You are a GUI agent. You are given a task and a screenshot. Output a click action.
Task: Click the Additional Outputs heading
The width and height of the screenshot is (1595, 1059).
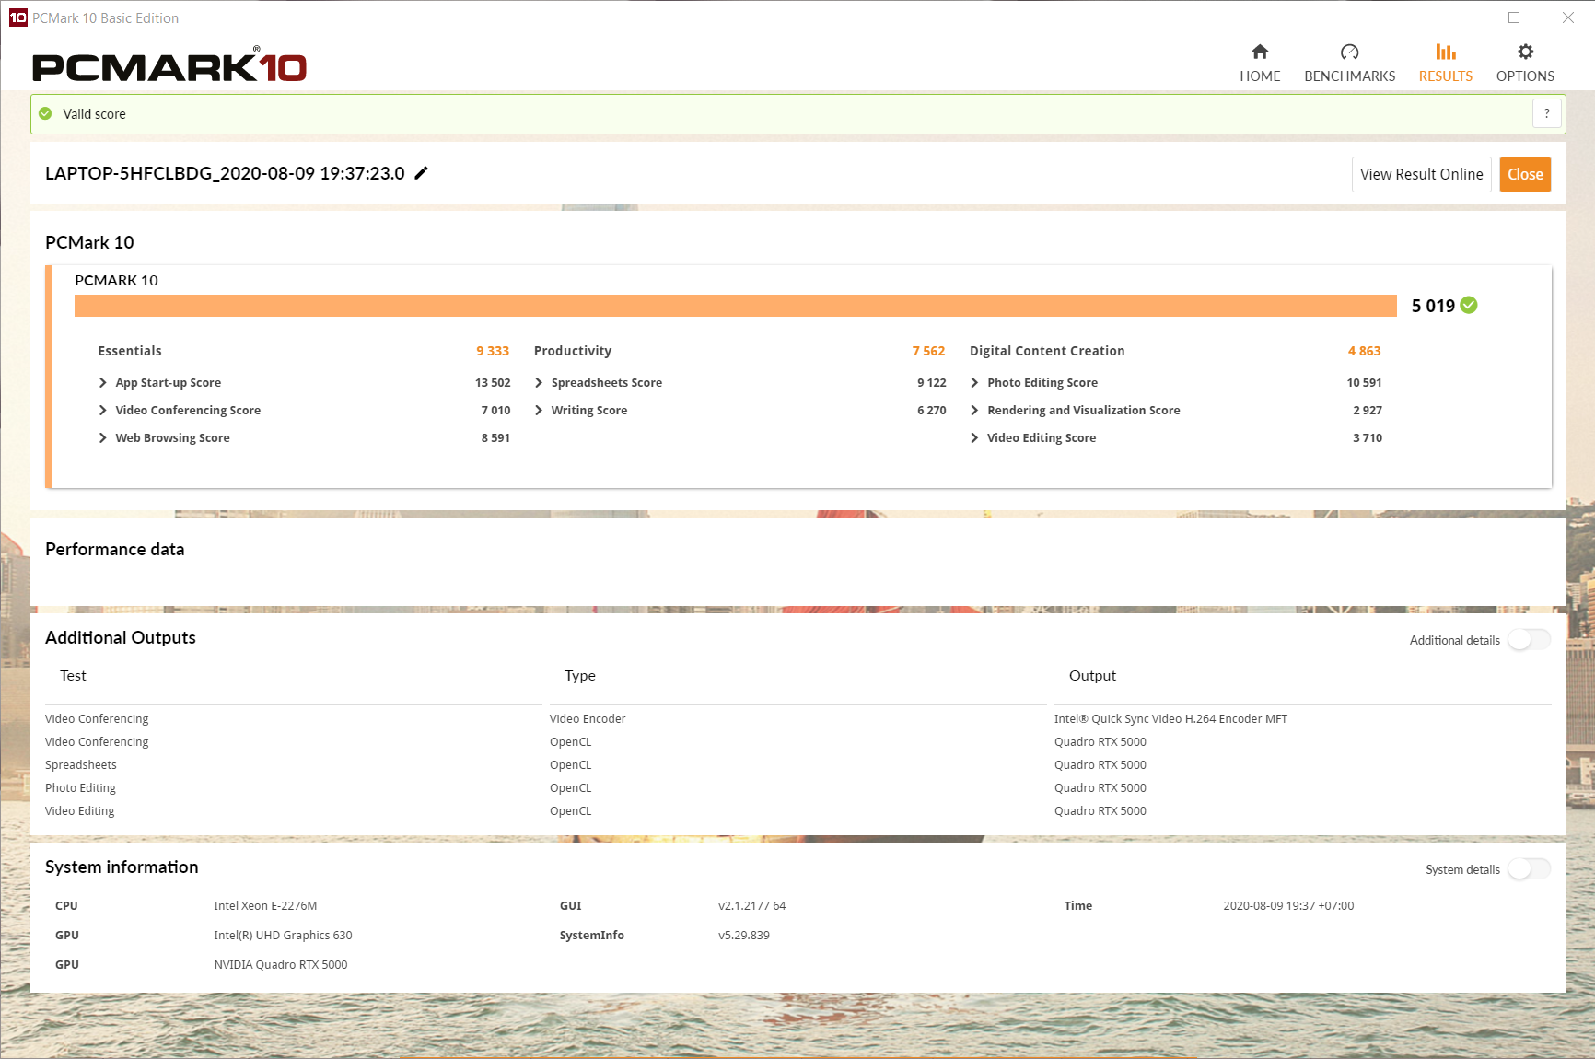(x=121, y=638)
